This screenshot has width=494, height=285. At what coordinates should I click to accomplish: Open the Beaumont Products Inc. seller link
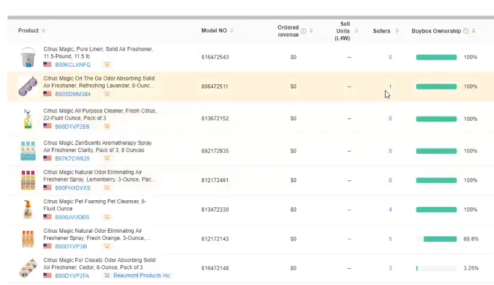tap(142, 275)
